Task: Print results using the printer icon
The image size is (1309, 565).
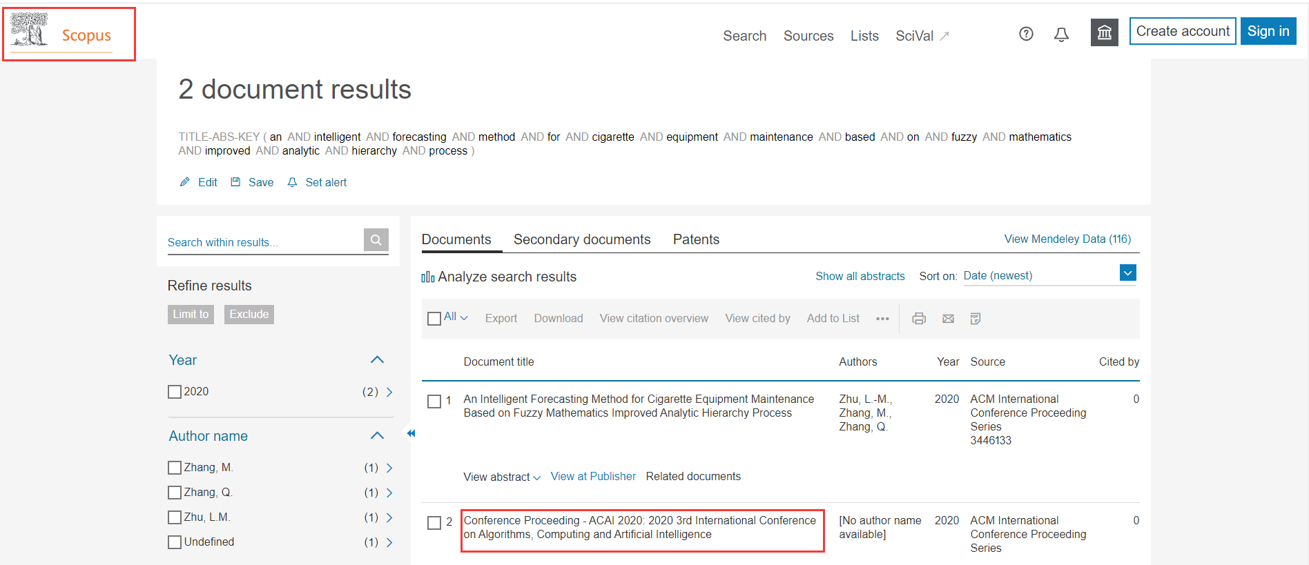Action: [918, 319]
